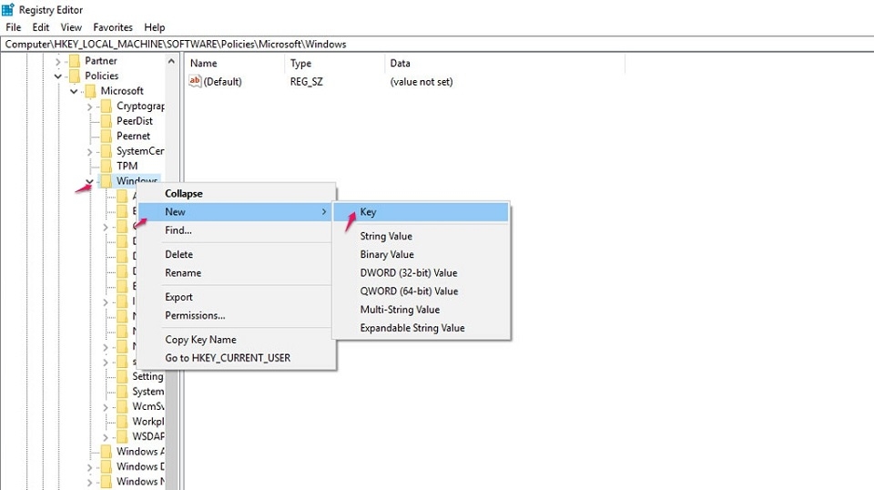Open the View menu
The height and width of the screenshot is (490, 874).
coord(71,27)
